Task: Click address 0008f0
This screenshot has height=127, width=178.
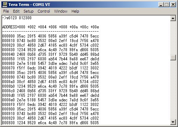Action: click(x=8, y=105)
